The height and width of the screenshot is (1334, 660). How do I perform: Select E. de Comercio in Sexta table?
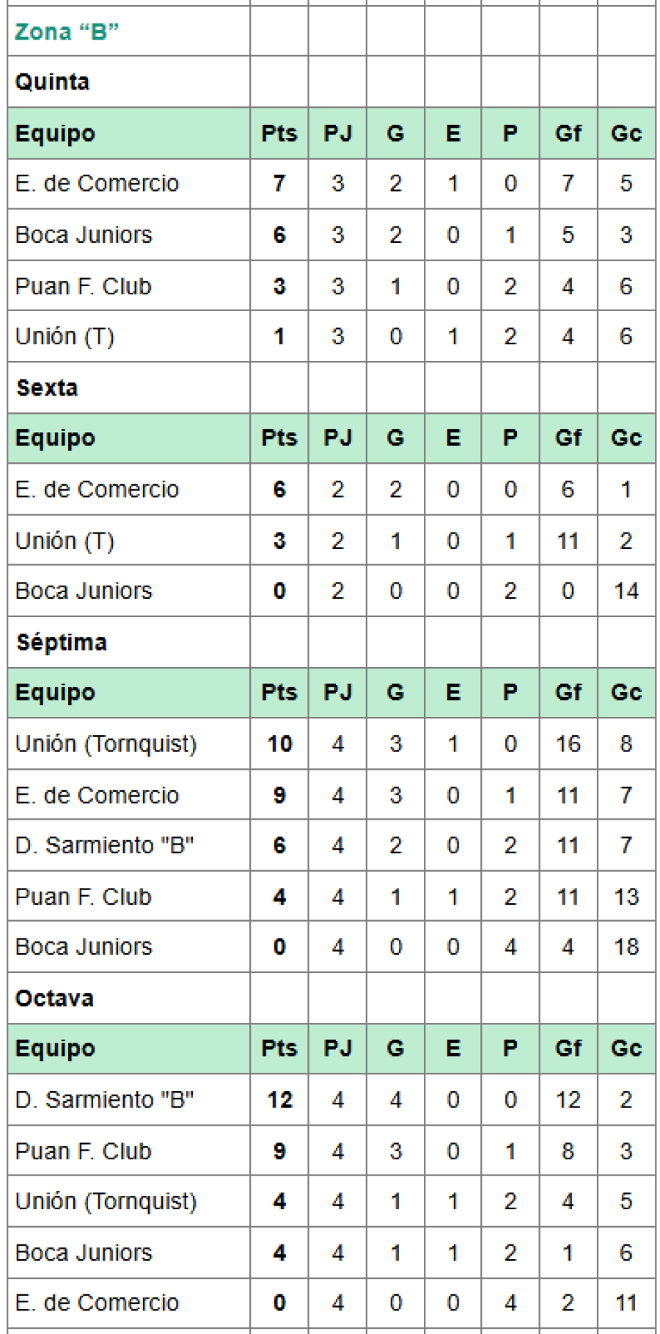pos(97,489)
